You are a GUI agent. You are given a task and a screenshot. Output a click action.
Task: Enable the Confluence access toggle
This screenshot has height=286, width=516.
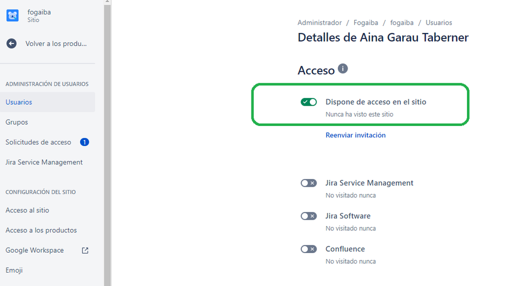309,249
